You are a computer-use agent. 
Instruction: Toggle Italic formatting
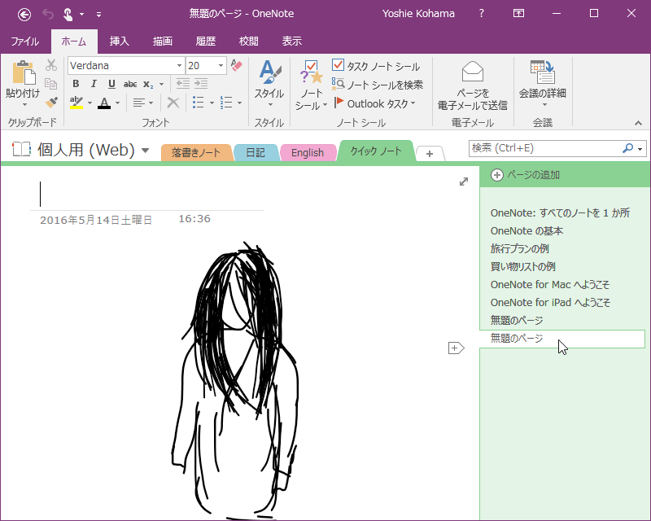click(x=94, y=84)
